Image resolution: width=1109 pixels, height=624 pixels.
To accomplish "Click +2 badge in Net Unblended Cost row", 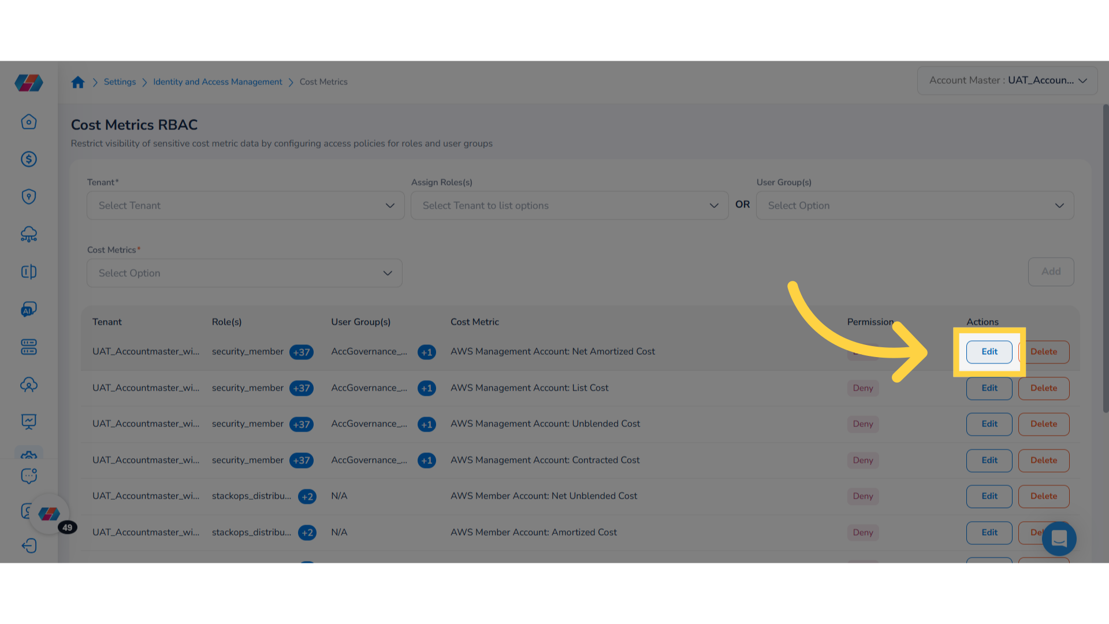I will point(307,497).
